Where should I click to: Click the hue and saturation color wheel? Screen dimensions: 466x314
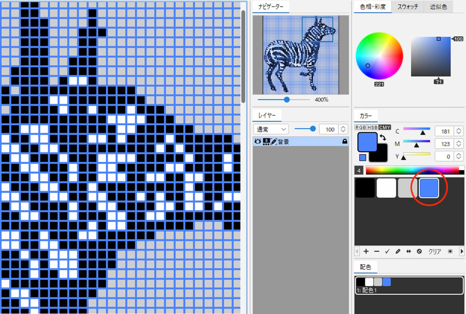379,56
